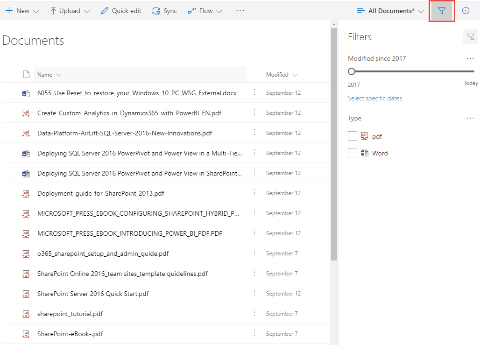Click the pdf icon of SharePoint-eBook-.pdf

(x=26, y=334)
